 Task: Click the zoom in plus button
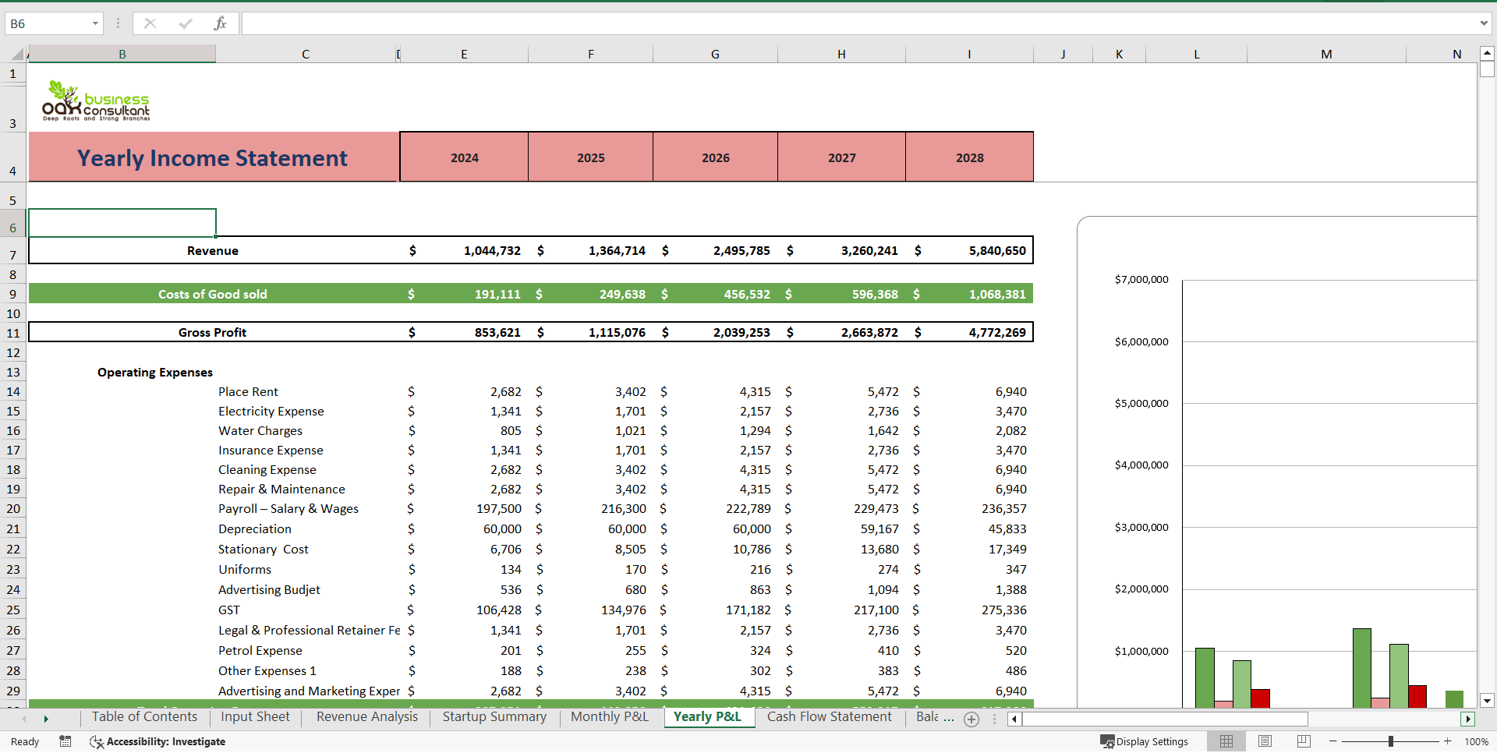click(x=1448, y=741)
